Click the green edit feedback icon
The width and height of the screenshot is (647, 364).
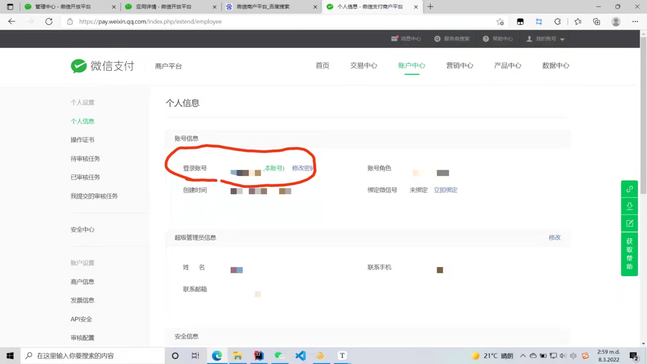pos(629,223)
